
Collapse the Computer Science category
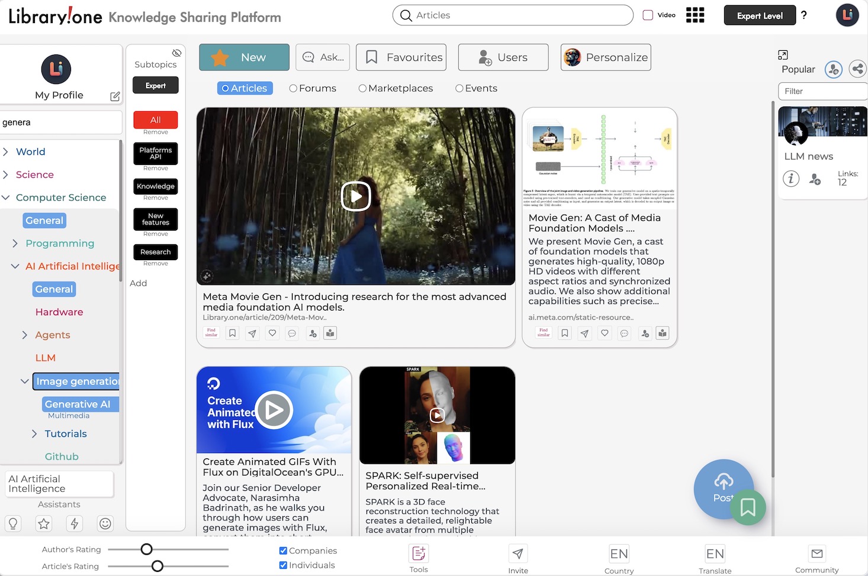pos(6,198)
